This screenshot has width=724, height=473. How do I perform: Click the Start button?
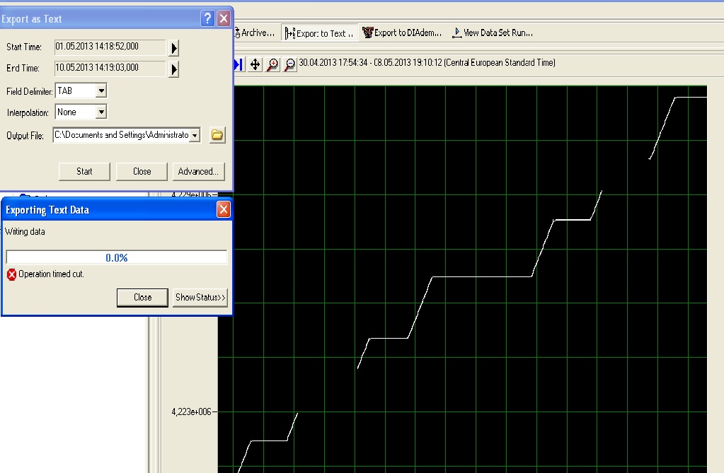click(84, 171)
